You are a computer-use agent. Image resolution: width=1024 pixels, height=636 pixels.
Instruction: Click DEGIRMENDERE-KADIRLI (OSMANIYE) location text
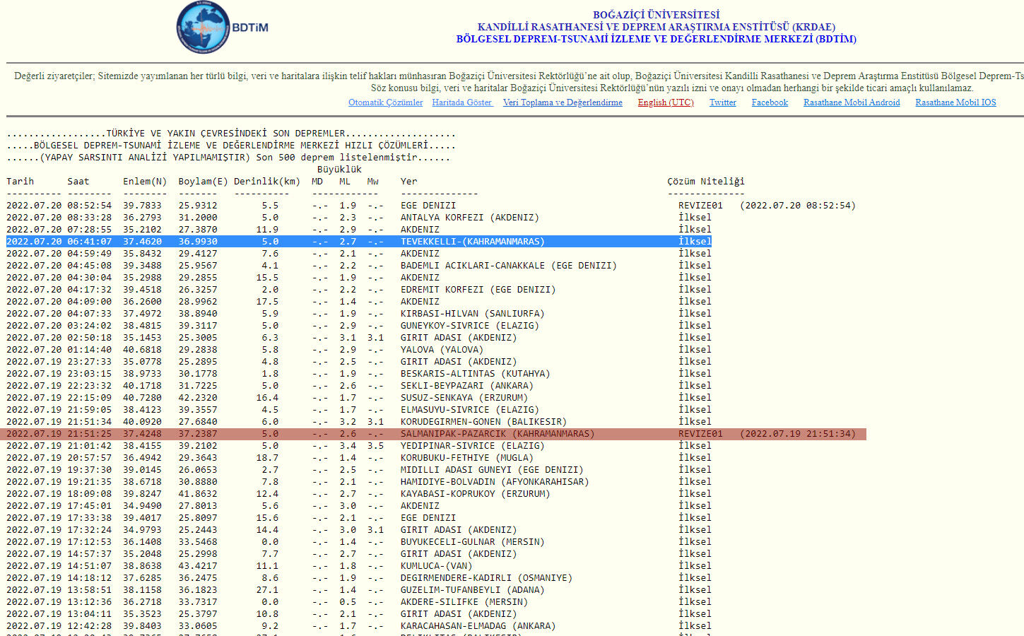(487, 578)
